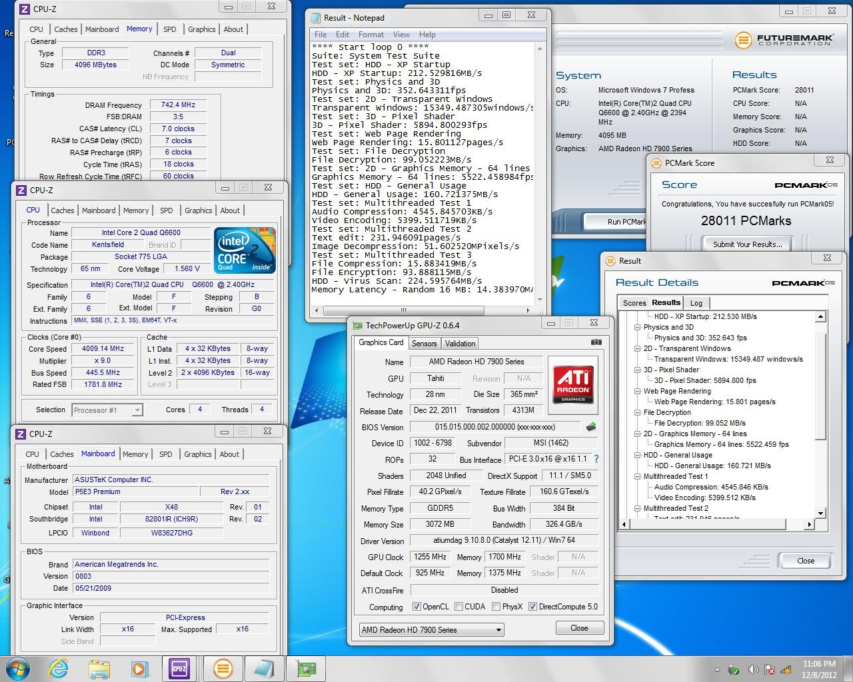Click the DRAM Frequency value 742.4 MHz
853x682 pixels.
pos(178,105)
